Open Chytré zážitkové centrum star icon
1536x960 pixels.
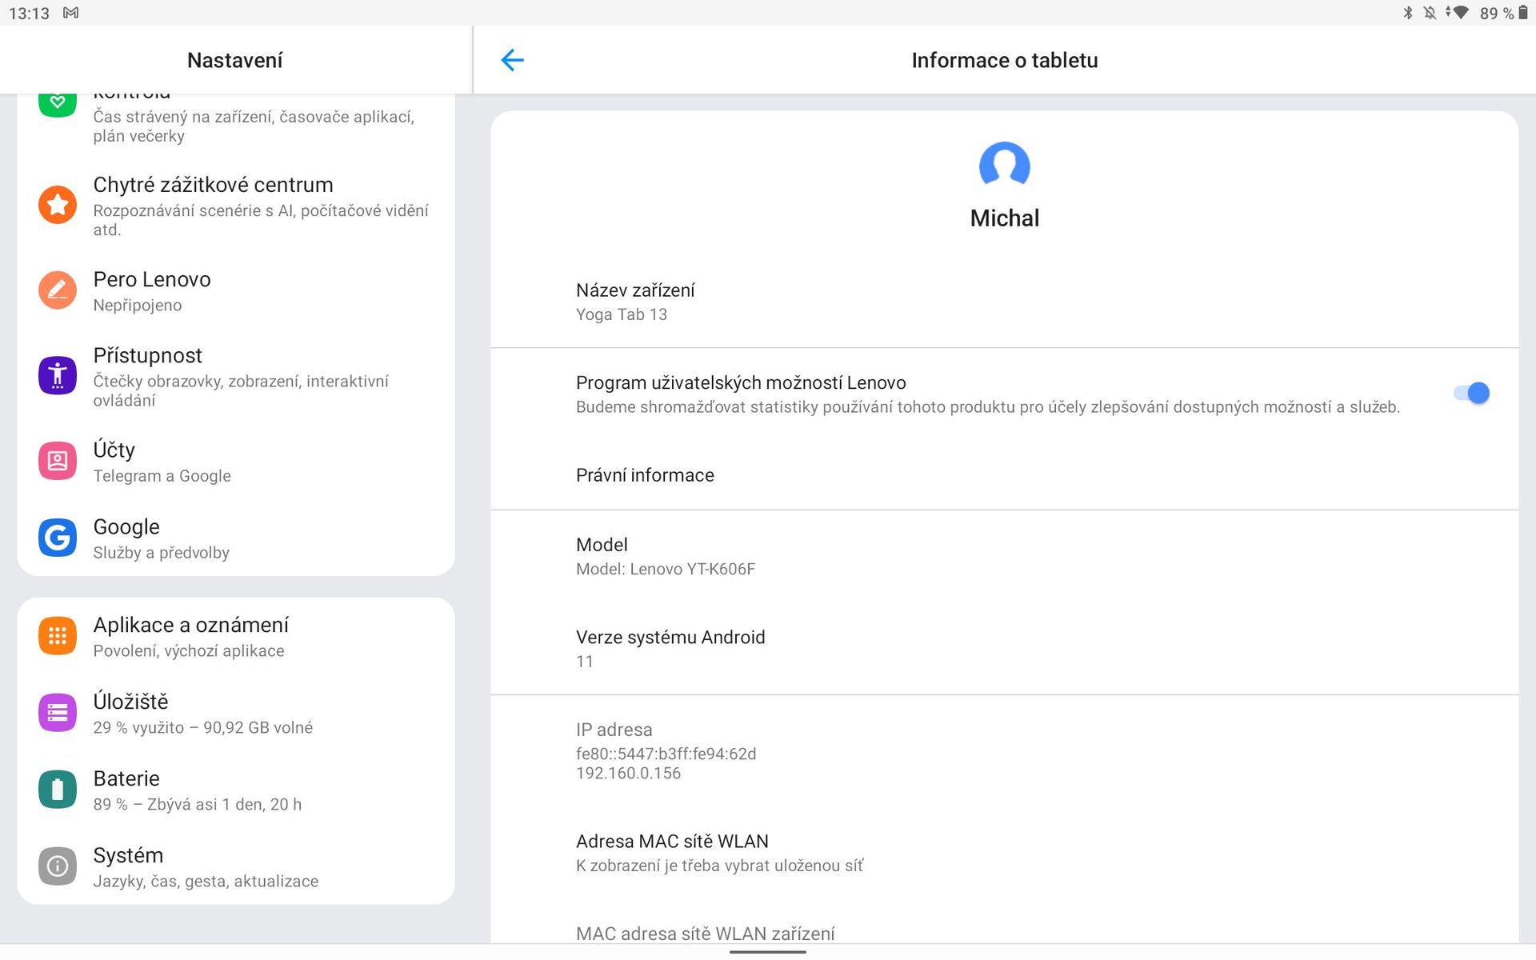[58, 205]
